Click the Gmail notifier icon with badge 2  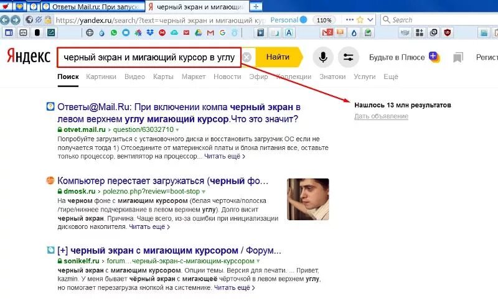coord(327,32)
